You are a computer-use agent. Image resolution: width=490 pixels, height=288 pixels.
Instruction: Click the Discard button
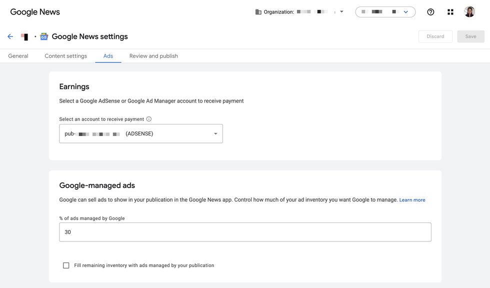click(x=435, y=35)
